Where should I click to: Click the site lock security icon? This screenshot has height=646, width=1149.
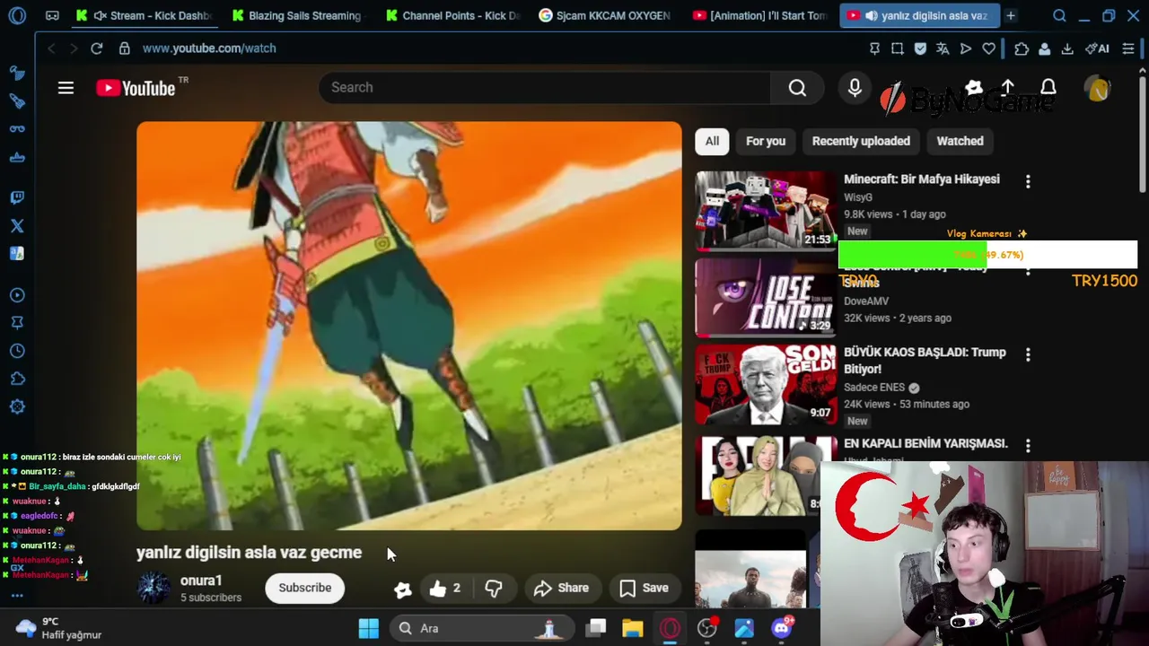tap(124, 48)
